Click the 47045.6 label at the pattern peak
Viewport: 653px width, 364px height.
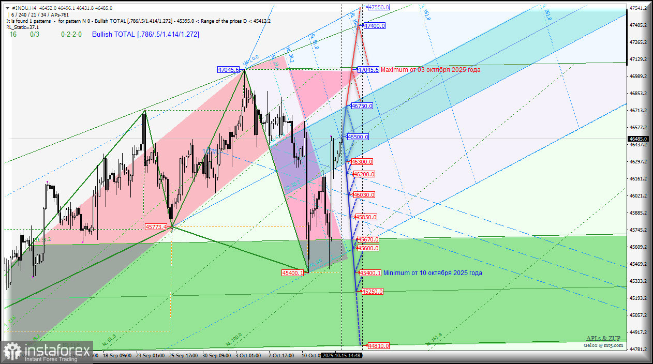(x=229, y=69)
